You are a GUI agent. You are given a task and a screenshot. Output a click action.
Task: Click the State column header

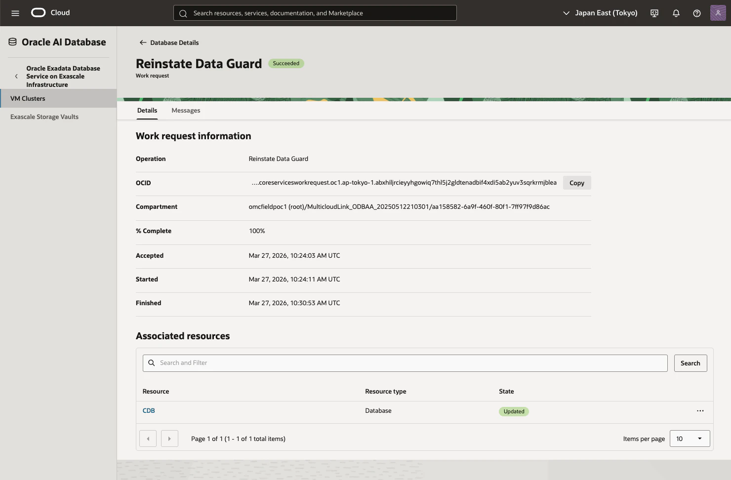point(506,392)
